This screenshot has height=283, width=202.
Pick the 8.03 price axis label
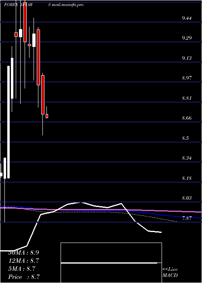tap(187, 198)
